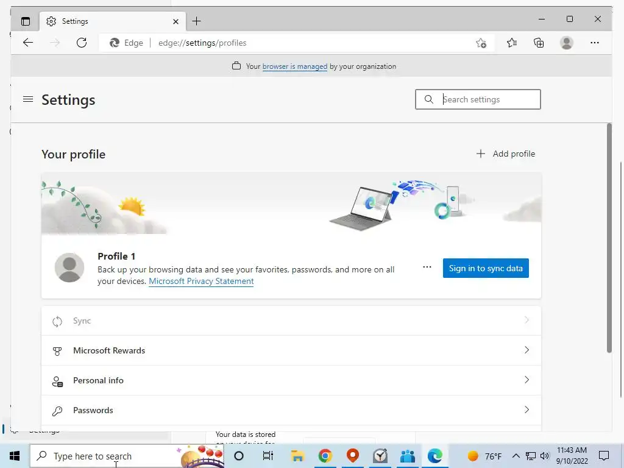Click the page vertical scrollbar
Viewport: 624px width, 468px height.
click(609, 238)
